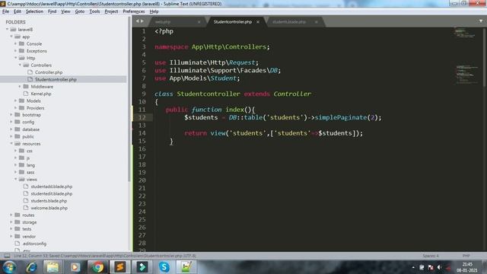
Task: Collapse the views folder
Action: coord(15,180)
